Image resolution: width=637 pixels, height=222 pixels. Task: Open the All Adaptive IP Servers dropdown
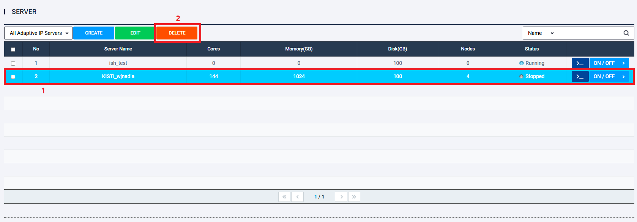[x=38, y=33]
